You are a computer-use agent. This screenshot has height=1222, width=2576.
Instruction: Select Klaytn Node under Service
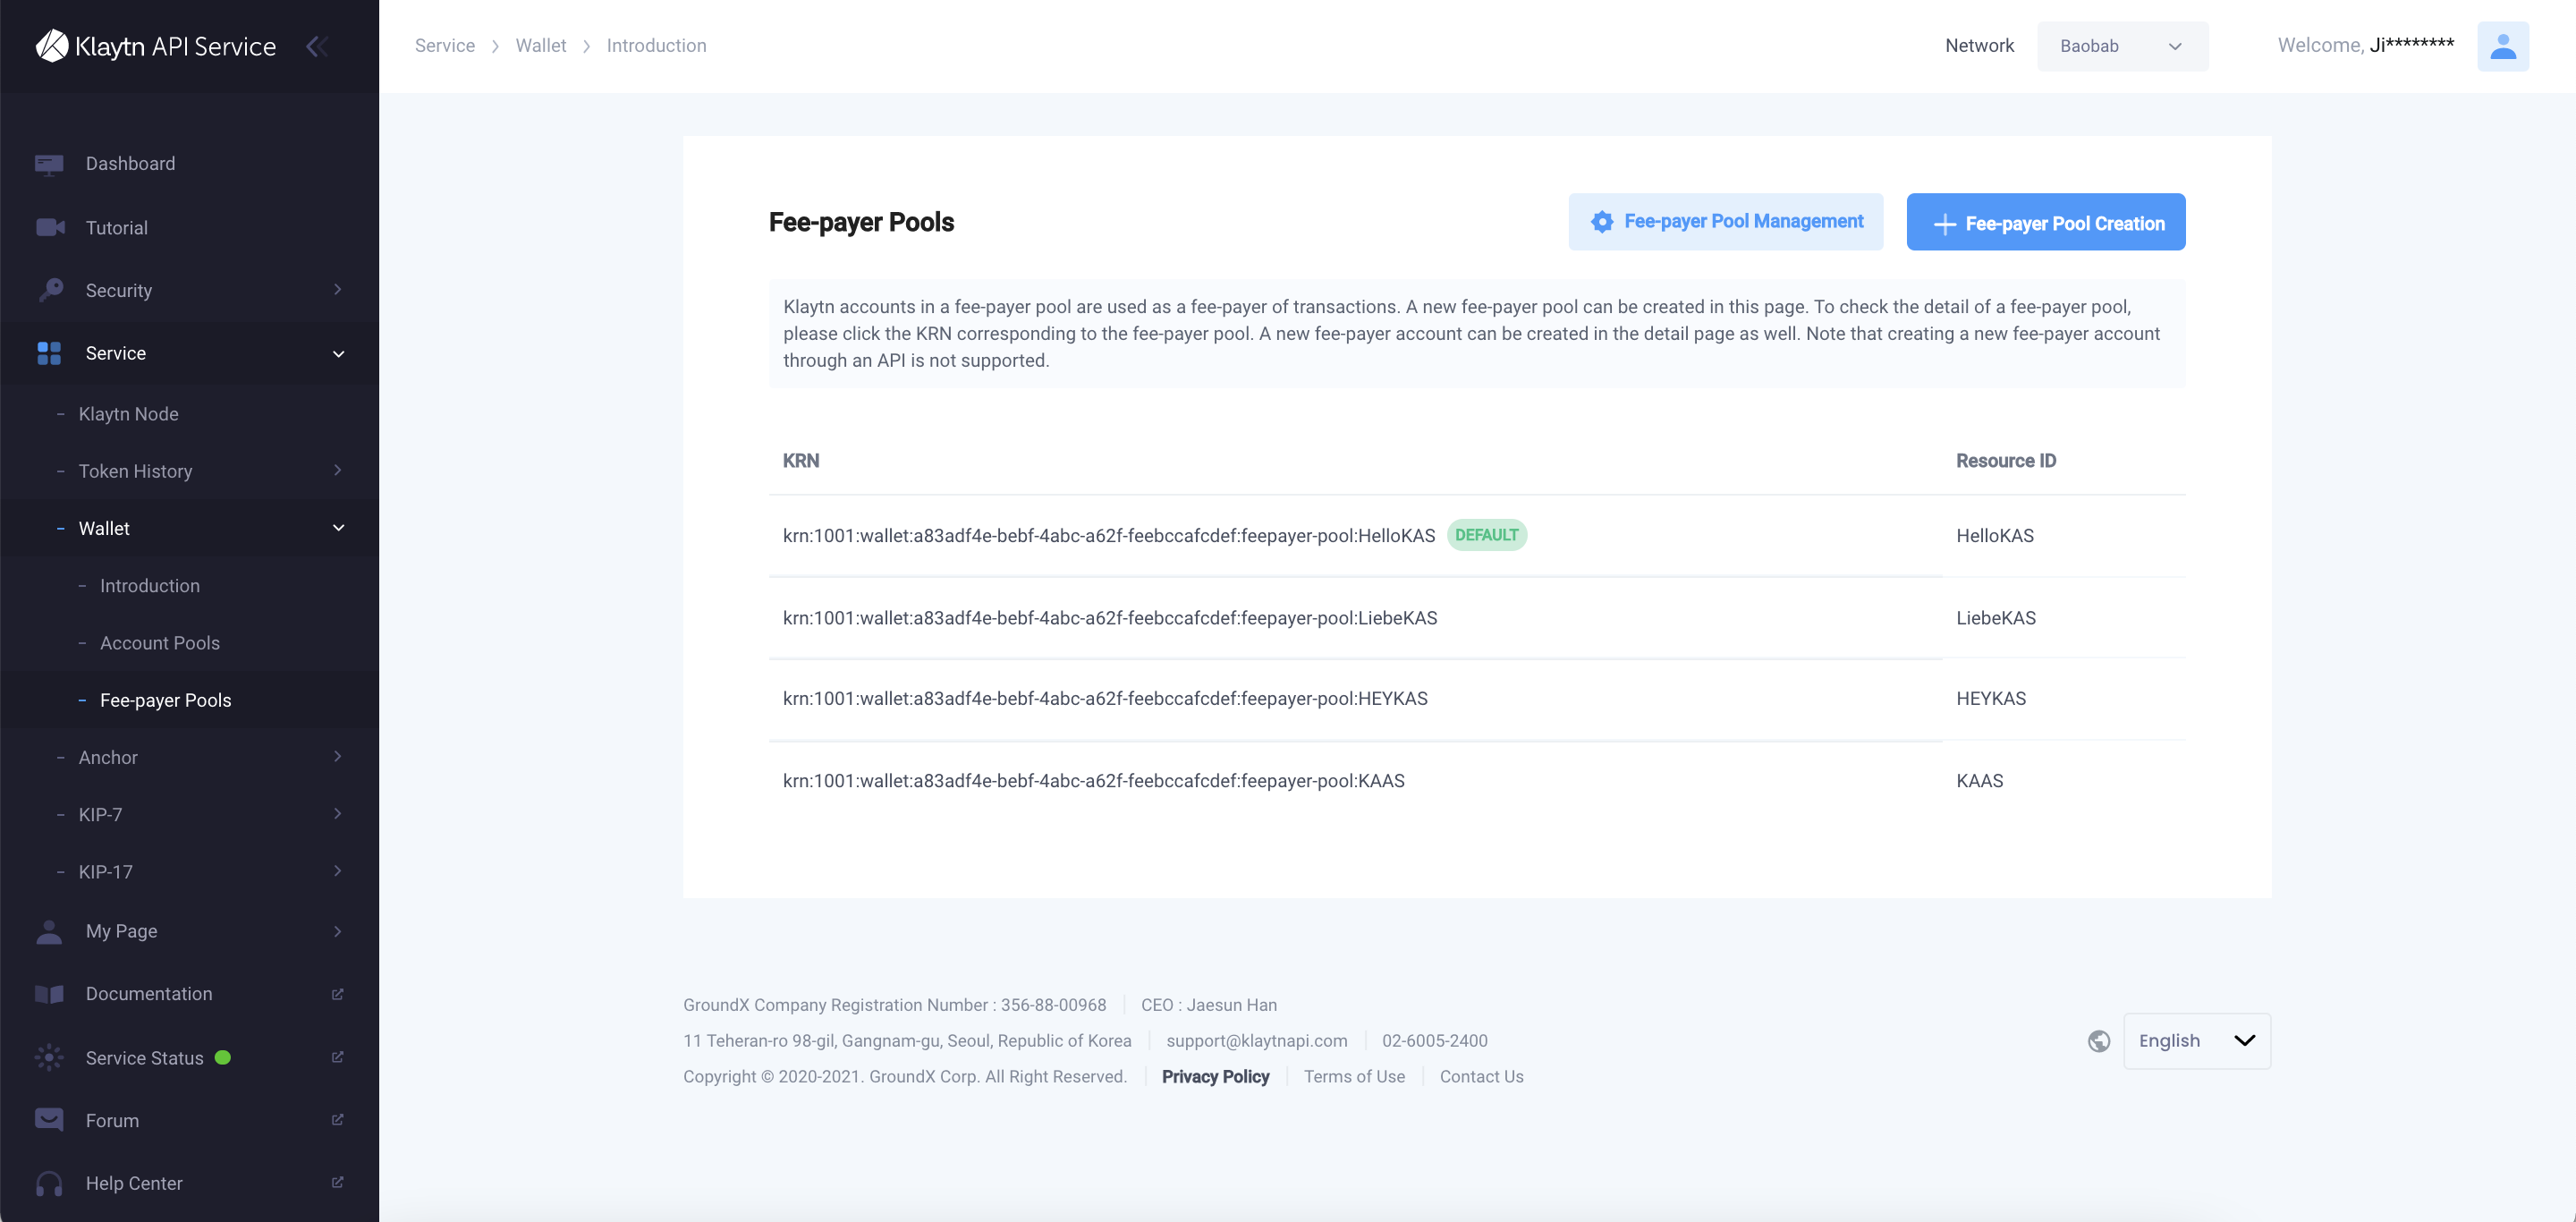(128, 414)
